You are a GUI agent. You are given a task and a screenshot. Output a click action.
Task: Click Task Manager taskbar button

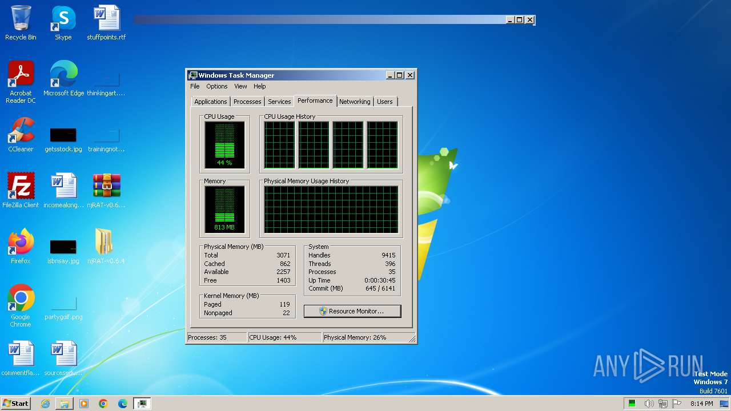coord(142,404)
